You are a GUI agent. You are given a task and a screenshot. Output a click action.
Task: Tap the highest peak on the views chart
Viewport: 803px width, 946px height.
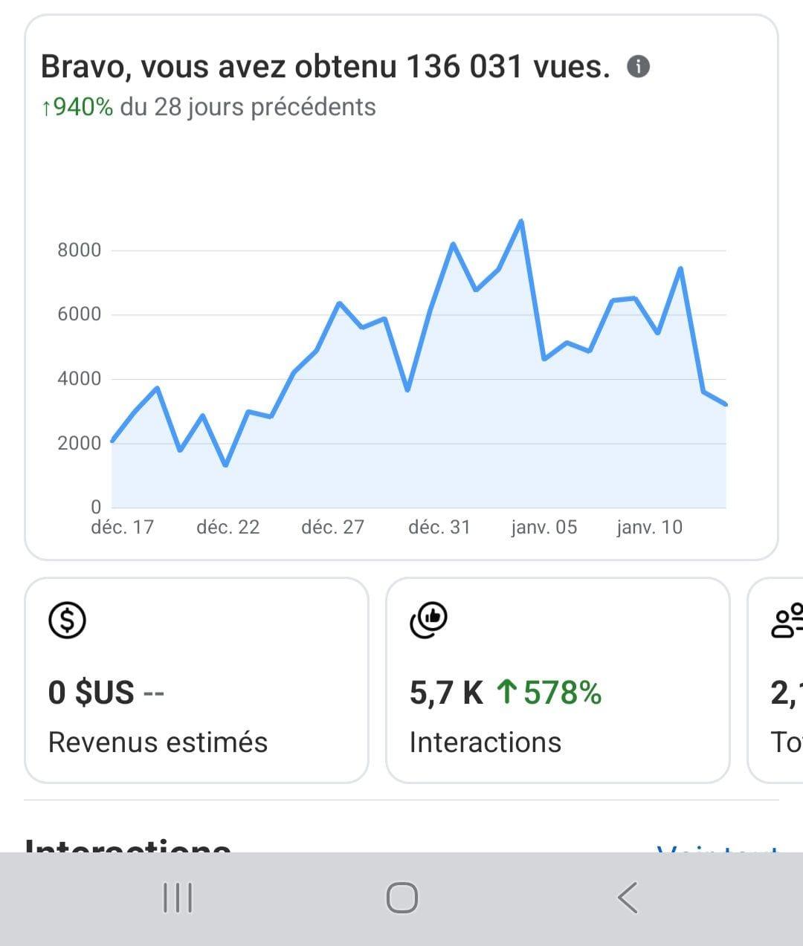521,221
